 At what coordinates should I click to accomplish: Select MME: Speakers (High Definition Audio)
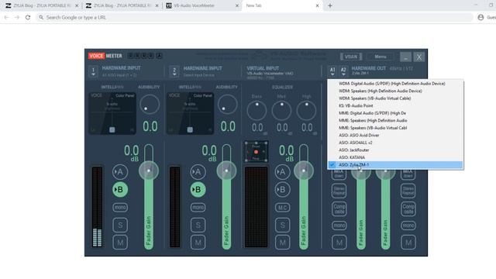tap(395, 121)
